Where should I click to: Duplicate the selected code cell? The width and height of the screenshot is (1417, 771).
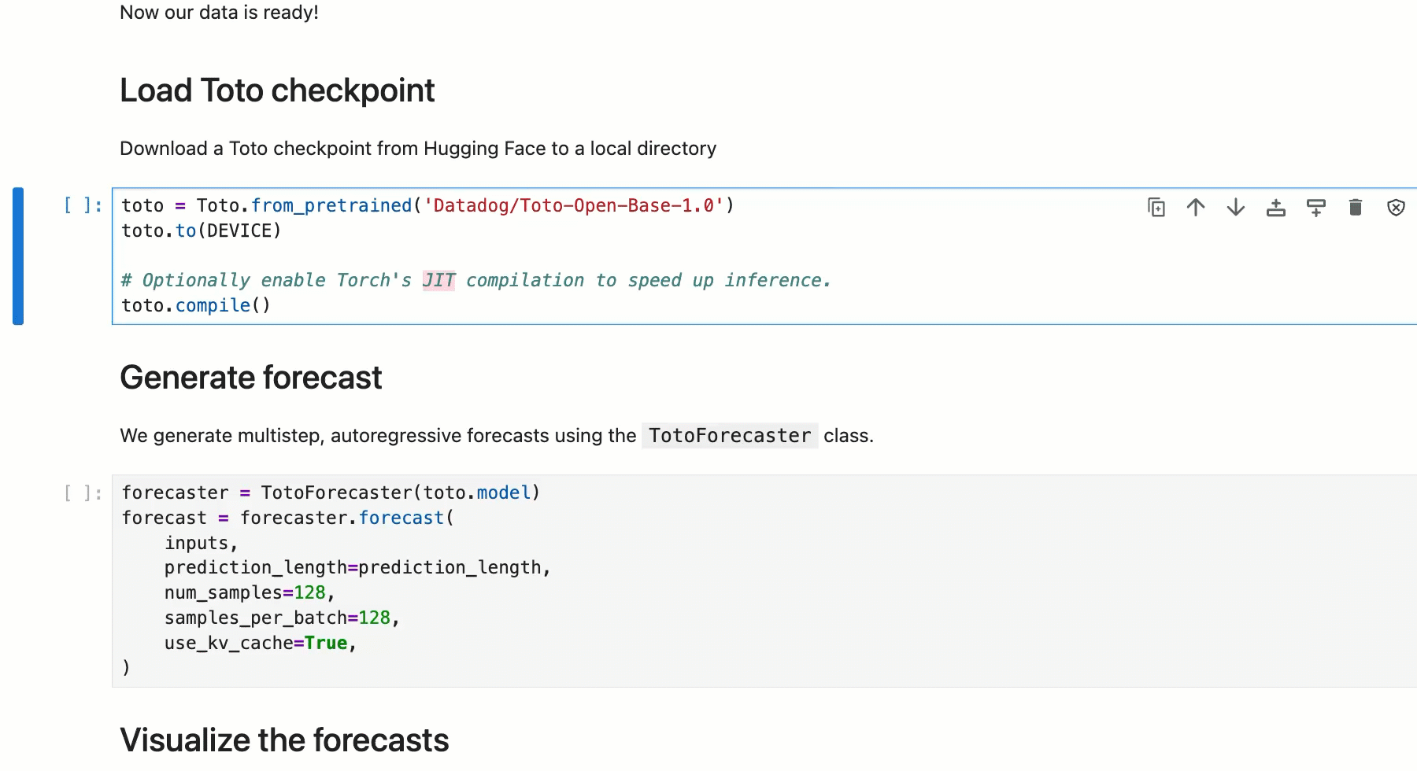tap(1156, 207)
